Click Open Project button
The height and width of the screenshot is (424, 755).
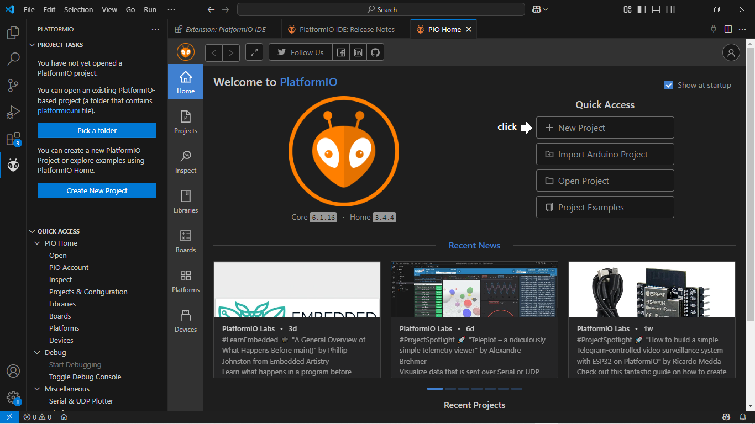(605, 181)
